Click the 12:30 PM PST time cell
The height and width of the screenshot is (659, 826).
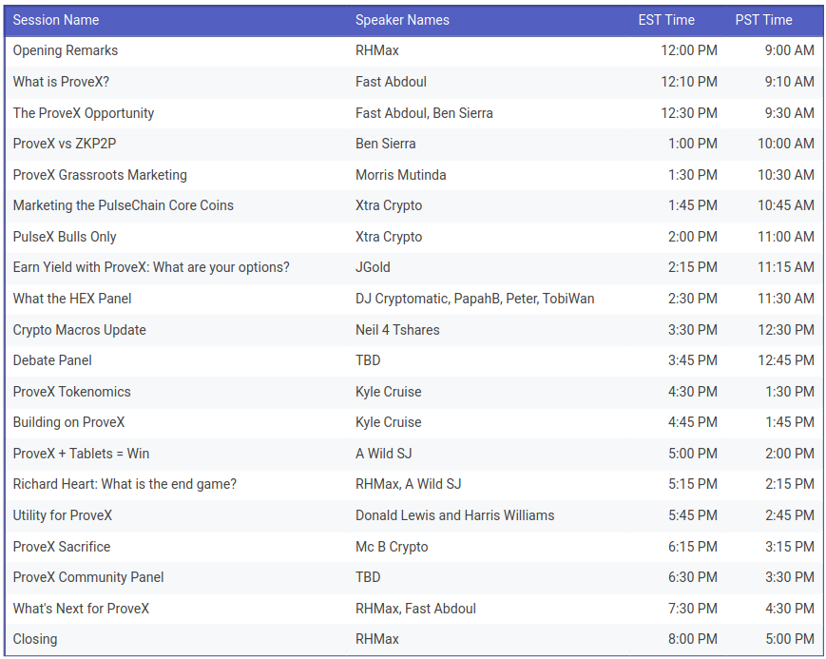pos(786,329)
